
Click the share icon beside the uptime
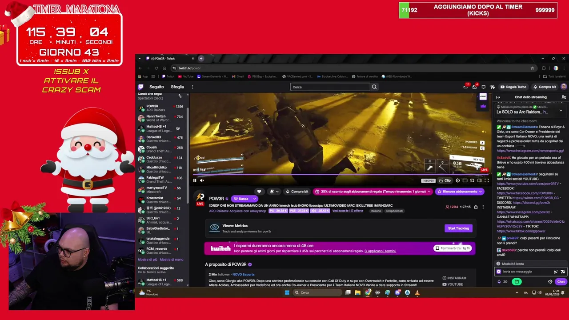(x=476, y=207)
